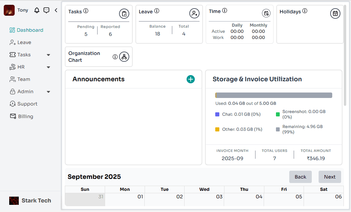The width and height of the screenshot is (351, 212).
Task: Click the Tasks clipboard icon
Action: (x=124, y=13)
